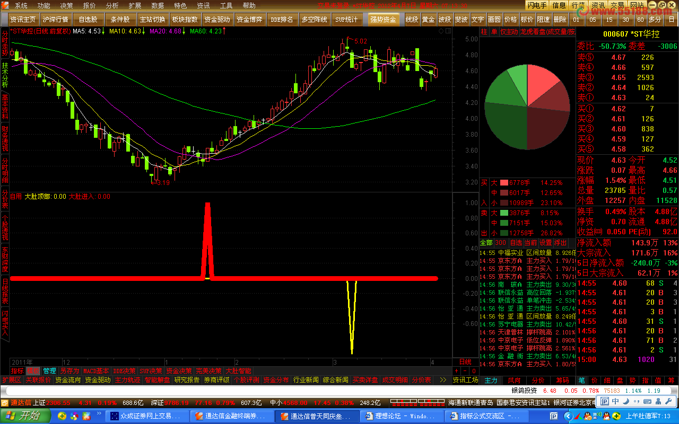Select the MACD基本 indicator tab
The image size is (679, 424).
96,371
